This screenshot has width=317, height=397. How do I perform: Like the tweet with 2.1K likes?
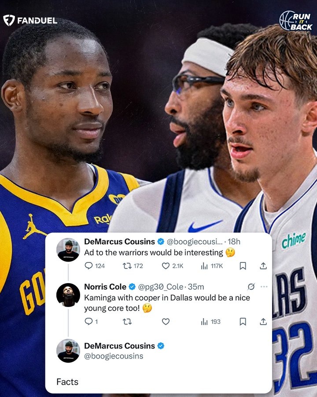(x=172, y=266)
